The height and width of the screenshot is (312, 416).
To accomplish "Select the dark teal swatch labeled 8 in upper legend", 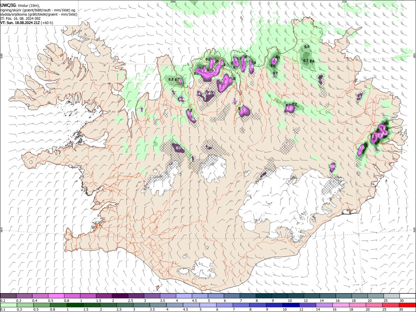I will (x=264, y=296).
